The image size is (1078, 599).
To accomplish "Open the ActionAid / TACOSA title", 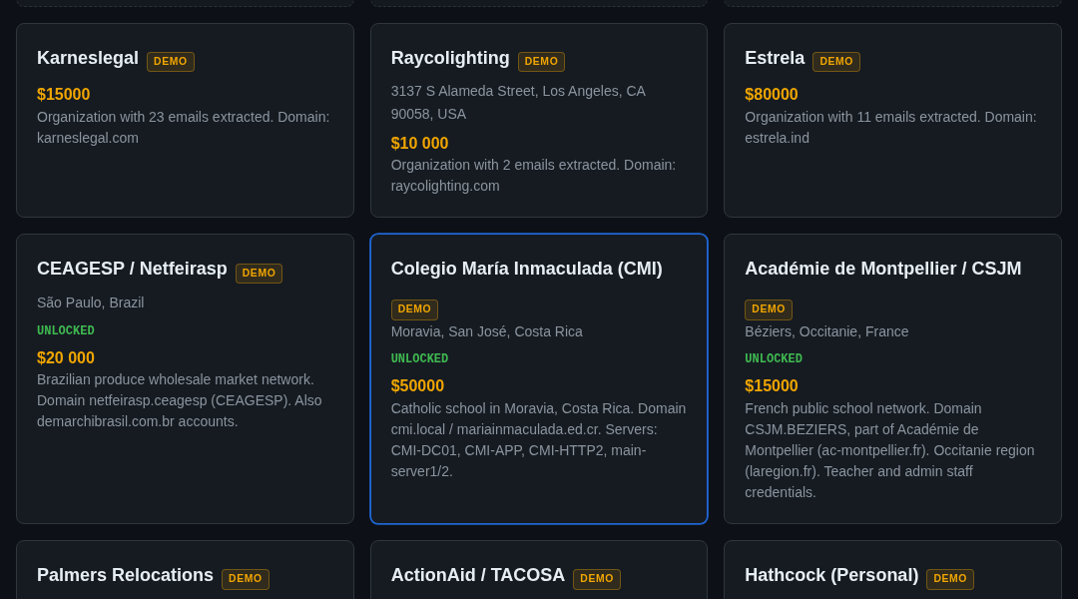I will (x=478, y=575).
